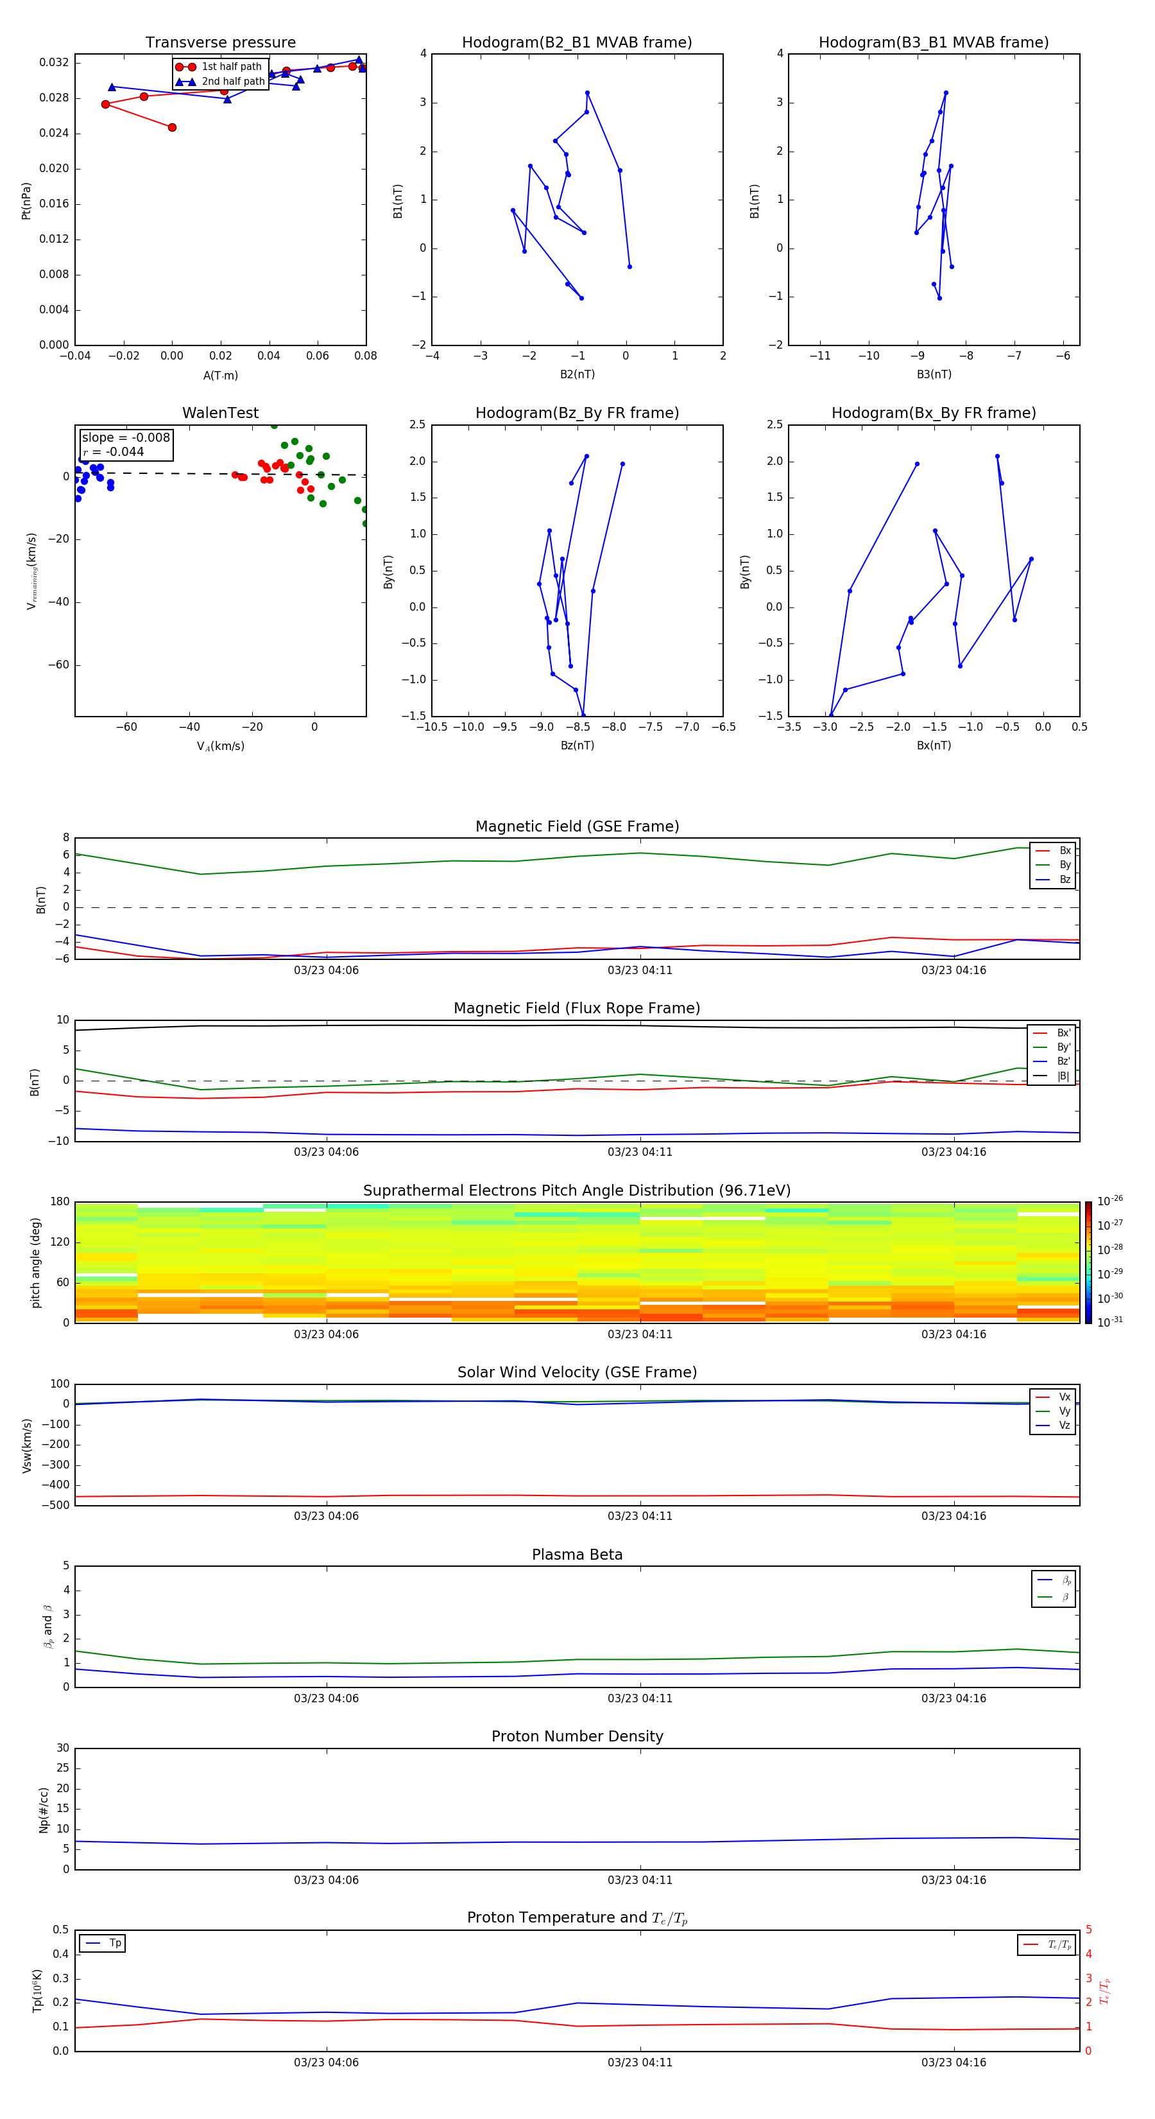The image size is (1155, 2119).
Task: Click the β entry in Plasma Beta legend
Action: click(x=1054, y=1597)
